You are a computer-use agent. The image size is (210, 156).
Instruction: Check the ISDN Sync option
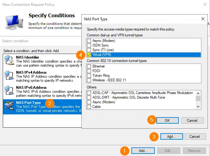[89, 45]
